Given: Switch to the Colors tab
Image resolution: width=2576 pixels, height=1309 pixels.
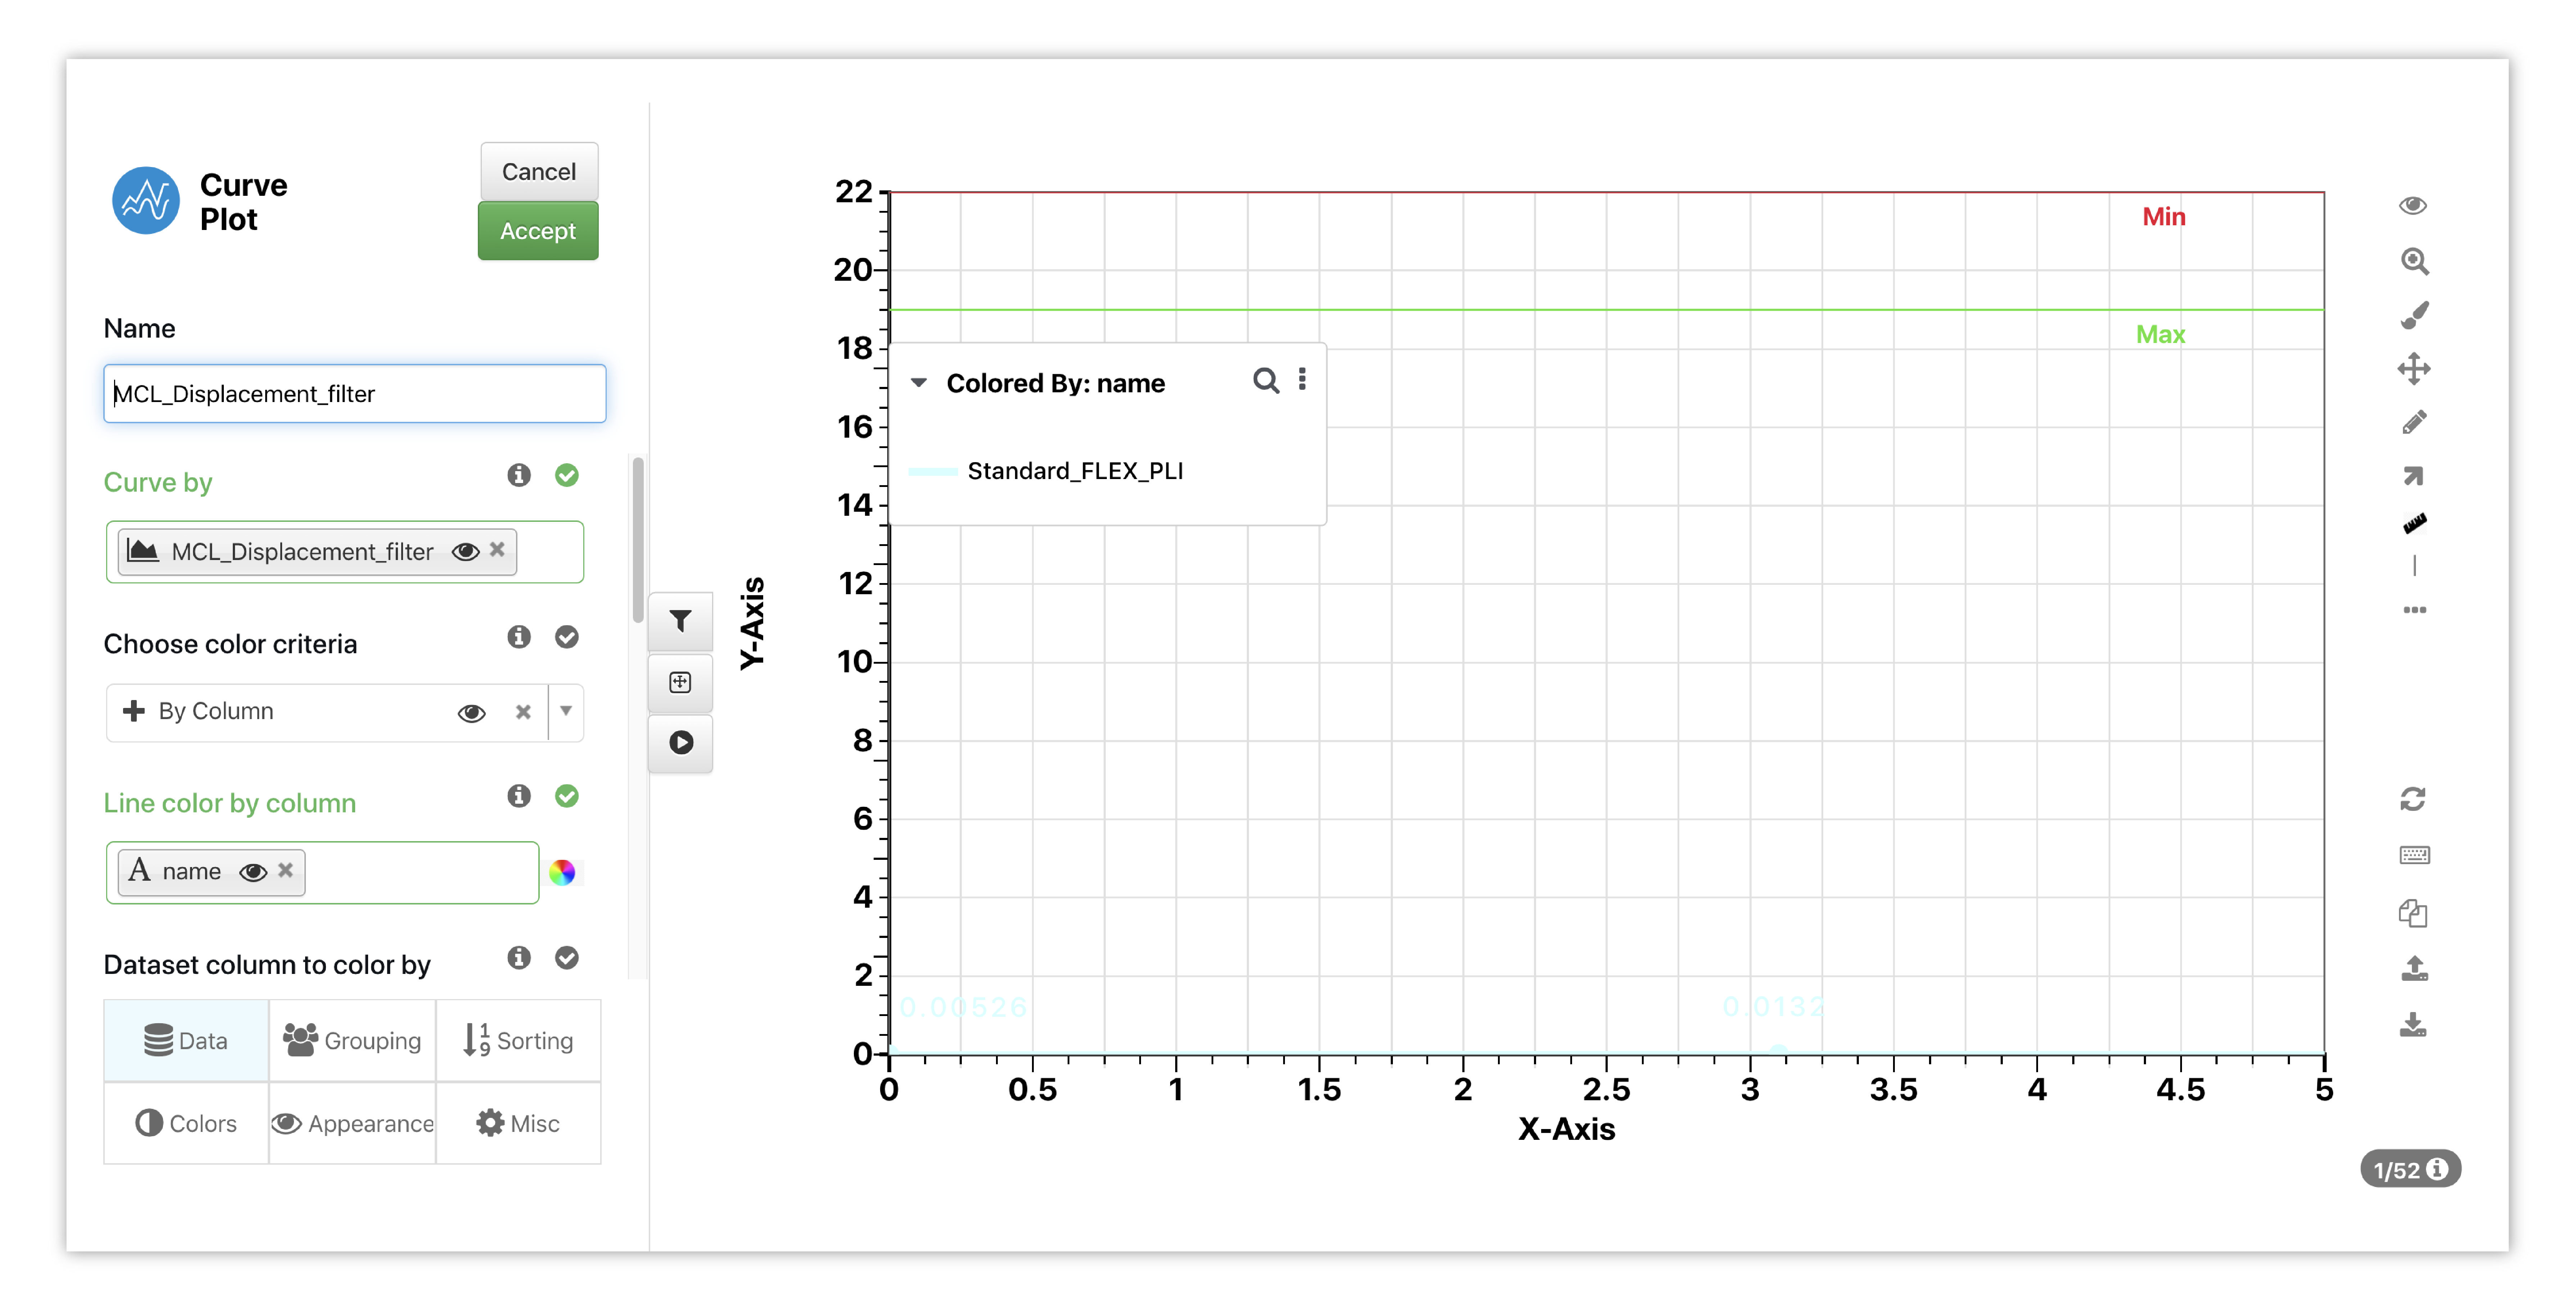Looking at the screenshot, I should 186,1123.
